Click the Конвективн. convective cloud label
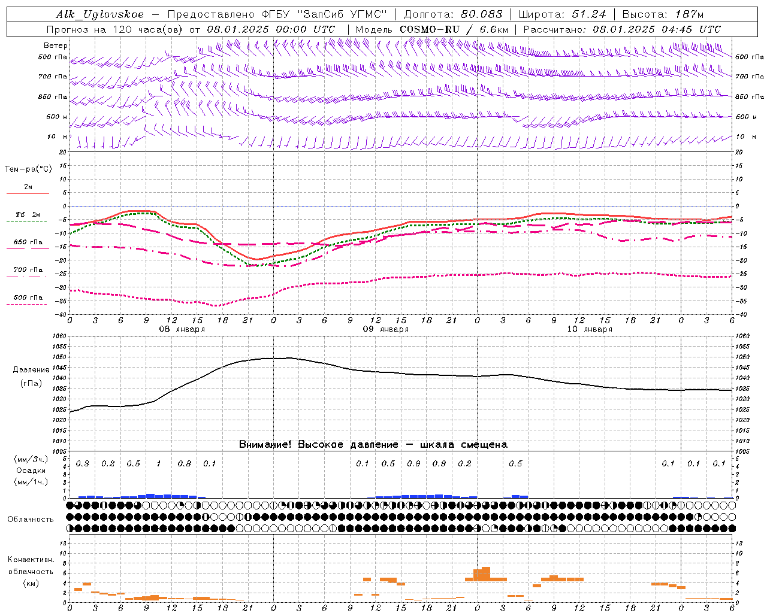 (x=31, y=560)
